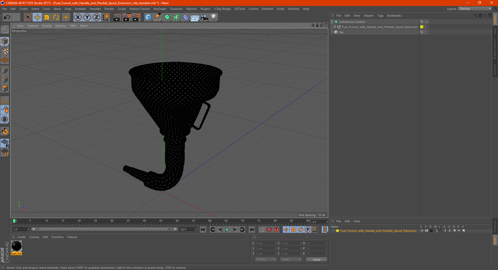The height and width of the screenshot is (270, 498).
Task: Click end frame 90 F field
Action: pos(188,230)
